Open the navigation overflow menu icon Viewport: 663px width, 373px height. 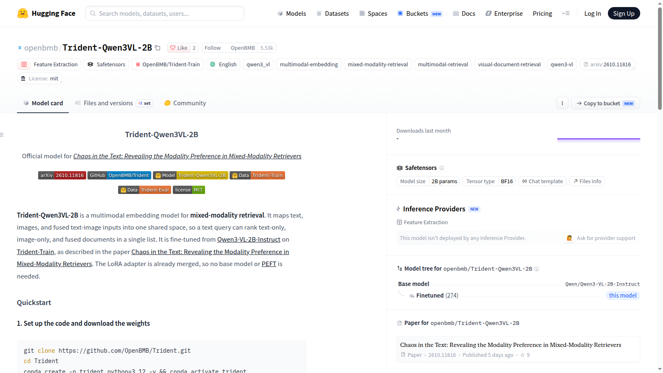[x=566, y=13]
